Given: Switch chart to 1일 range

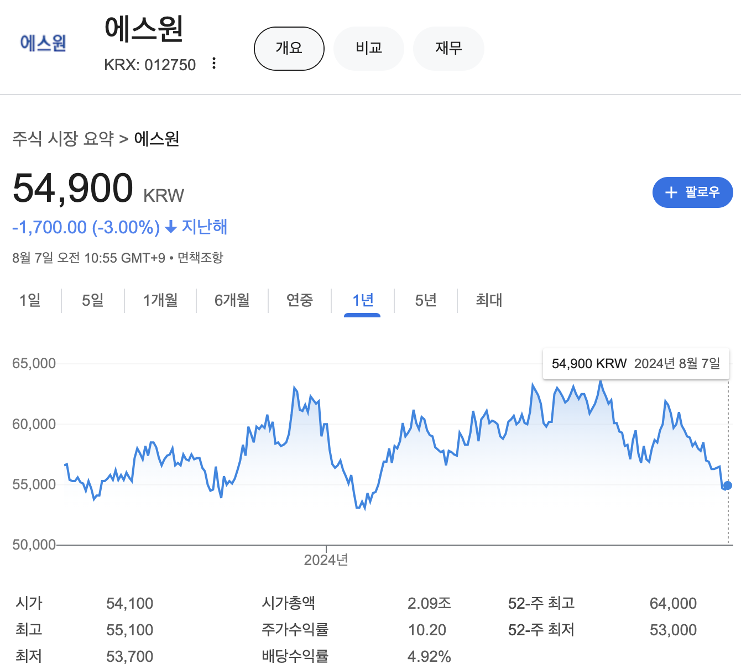Looking at the screenshot, I should pos(30,300).
